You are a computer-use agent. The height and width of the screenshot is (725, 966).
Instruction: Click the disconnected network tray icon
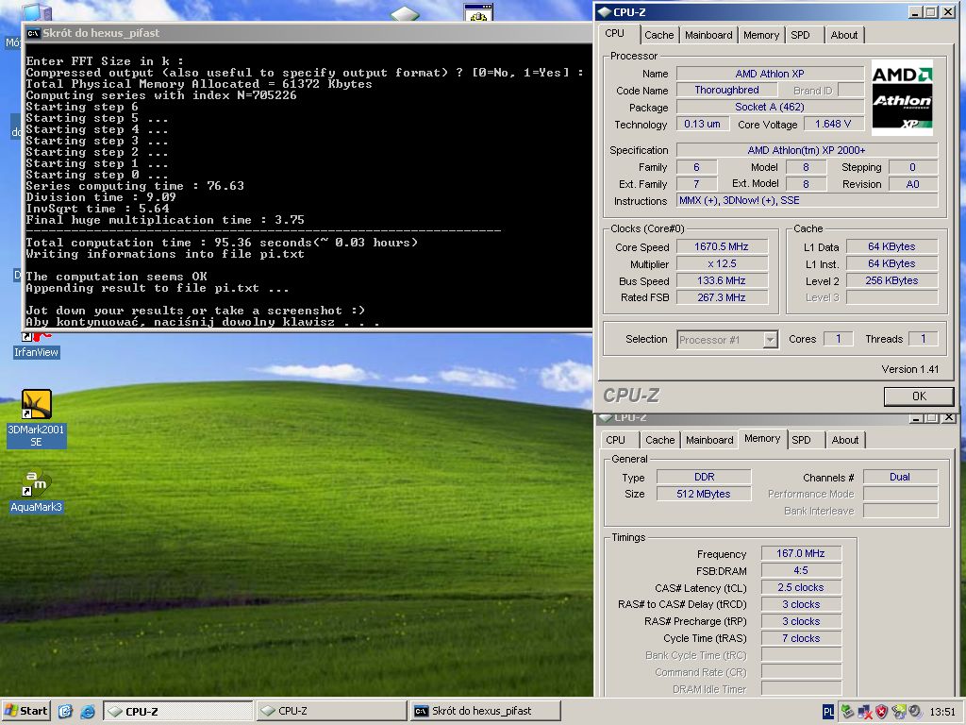click(x=865, y=712)
